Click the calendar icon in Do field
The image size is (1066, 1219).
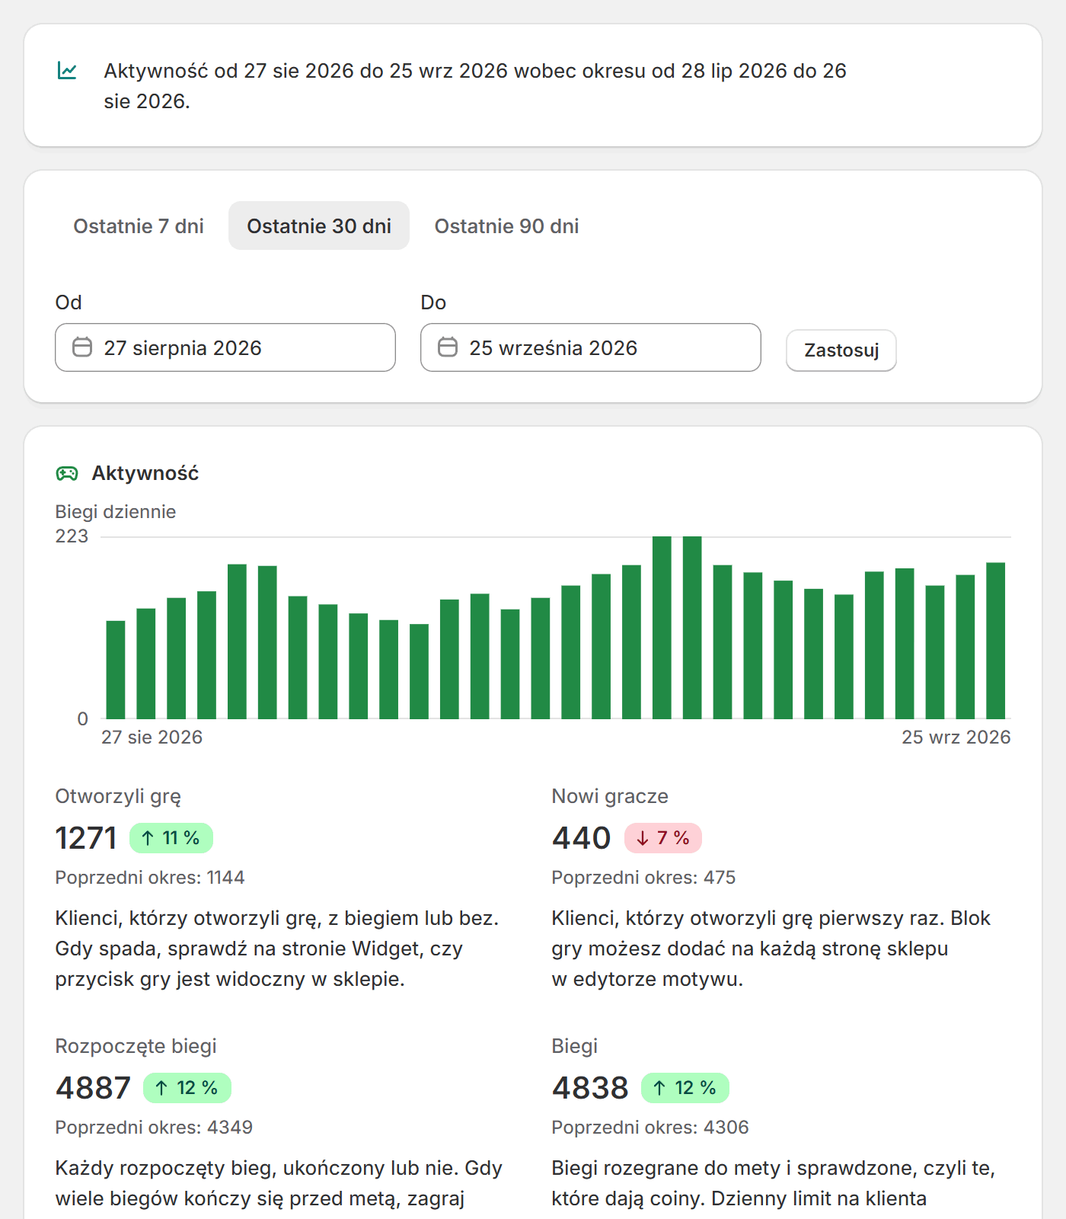click(x=448, y=347)
